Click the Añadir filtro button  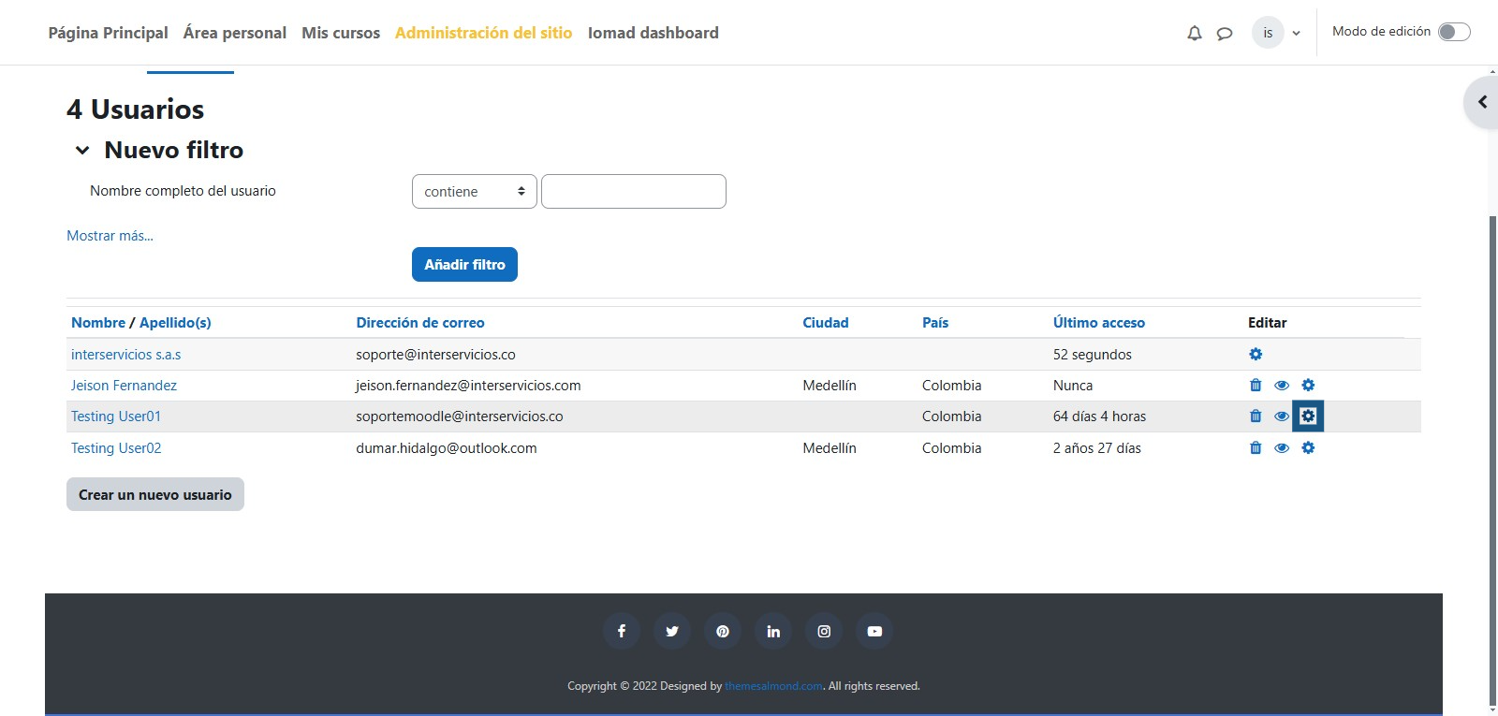click(464, 265)
